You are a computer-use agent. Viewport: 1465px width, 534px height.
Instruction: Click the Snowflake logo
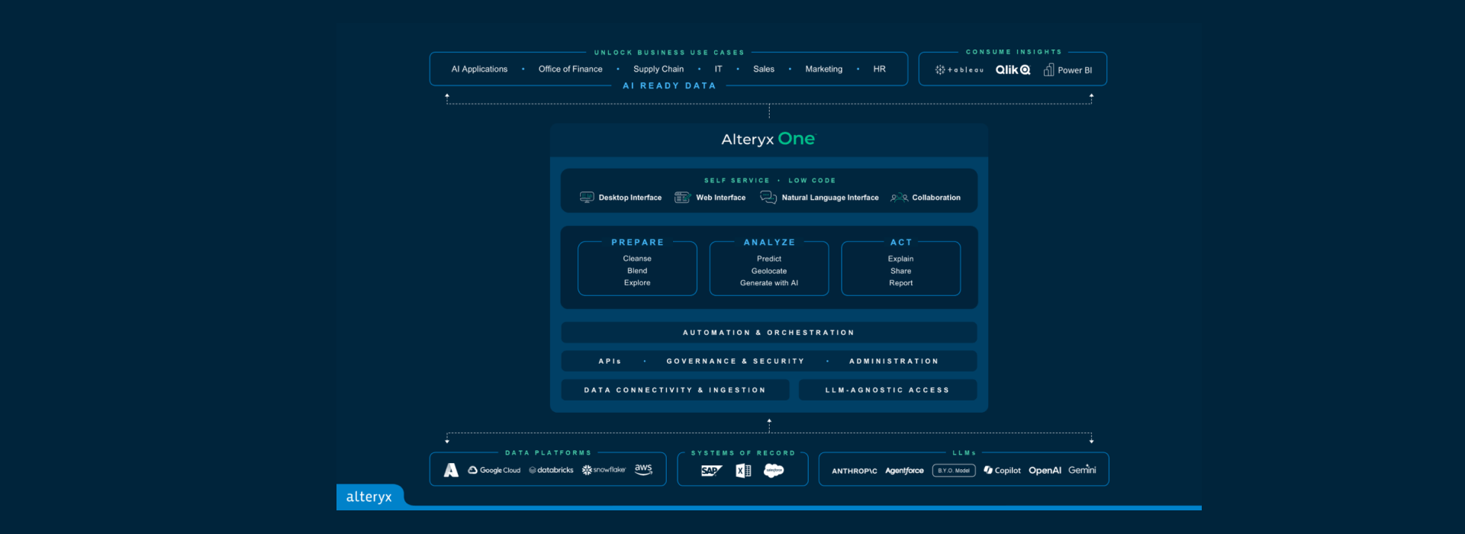604,470
